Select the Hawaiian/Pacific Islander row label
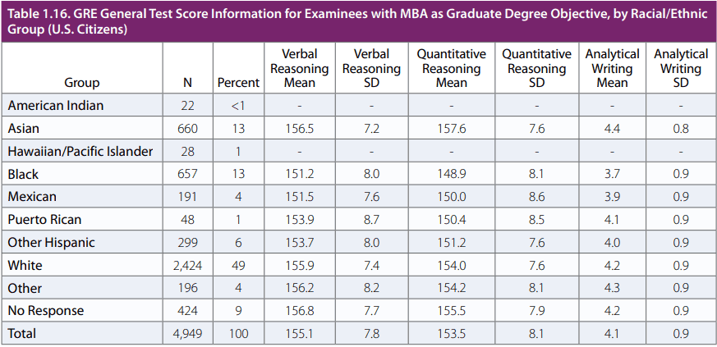The height and width of the screenshot is (347, 717). (x=80, y=152)
